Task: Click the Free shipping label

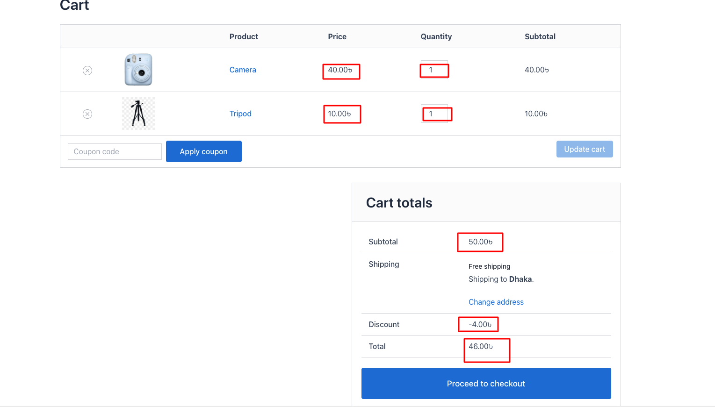Action: point(490,266)
